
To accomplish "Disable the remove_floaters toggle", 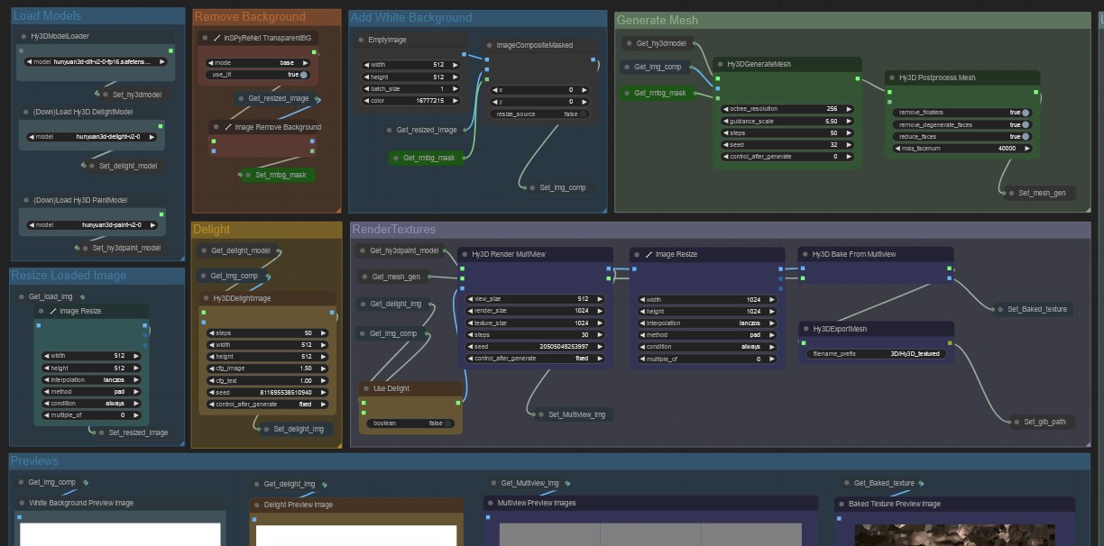I will 1025,113.
